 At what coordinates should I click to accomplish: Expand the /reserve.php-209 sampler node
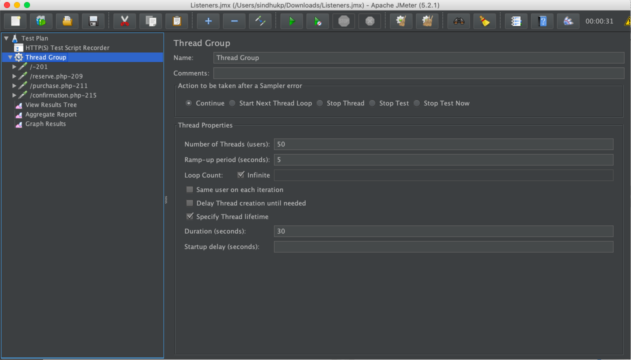[x=14, y=76]
